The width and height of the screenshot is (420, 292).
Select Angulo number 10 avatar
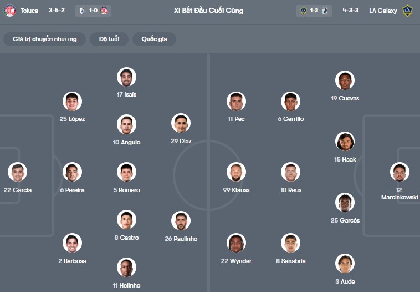126,124
